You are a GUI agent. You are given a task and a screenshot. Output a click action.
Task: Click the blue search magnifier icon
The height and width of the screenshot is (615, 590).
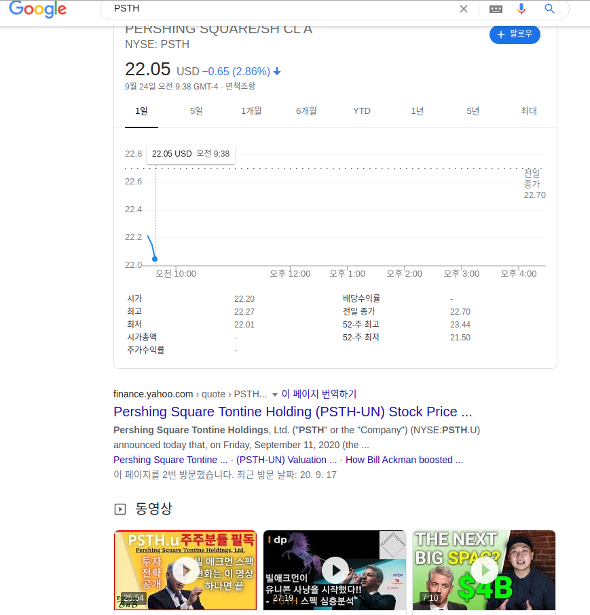click(549, 9)
